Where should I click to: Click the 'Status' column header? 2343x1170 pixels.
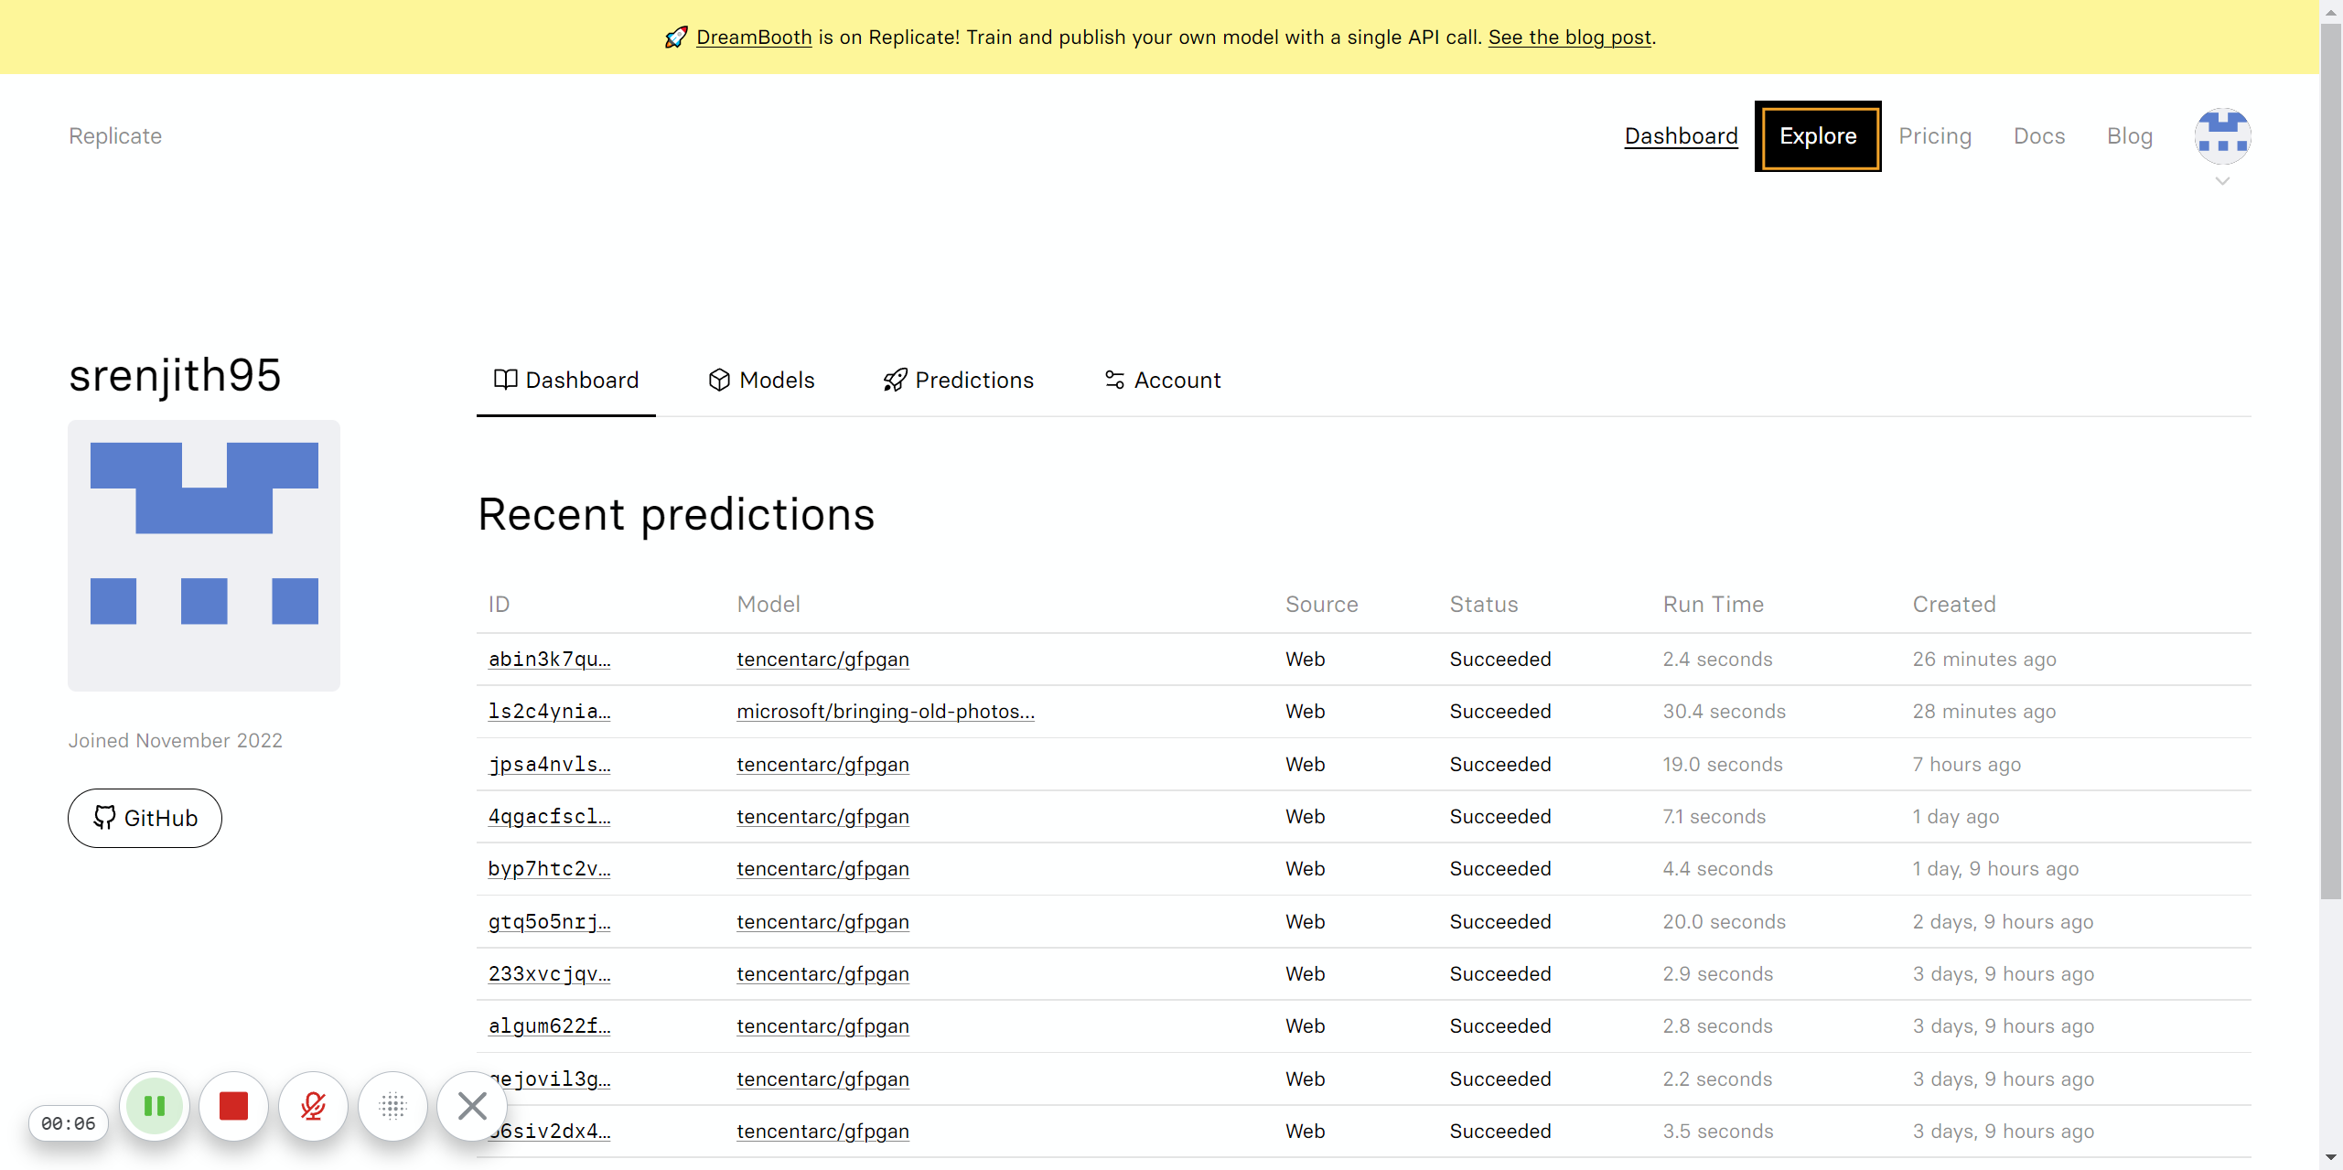[x=1483, y=604]
